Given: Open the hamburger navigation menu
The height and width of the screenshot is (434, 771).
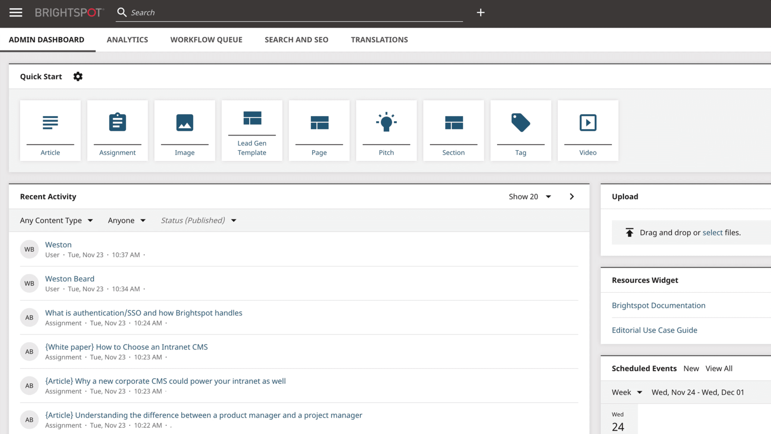Looking at the screenshot, I should [16, 13].
